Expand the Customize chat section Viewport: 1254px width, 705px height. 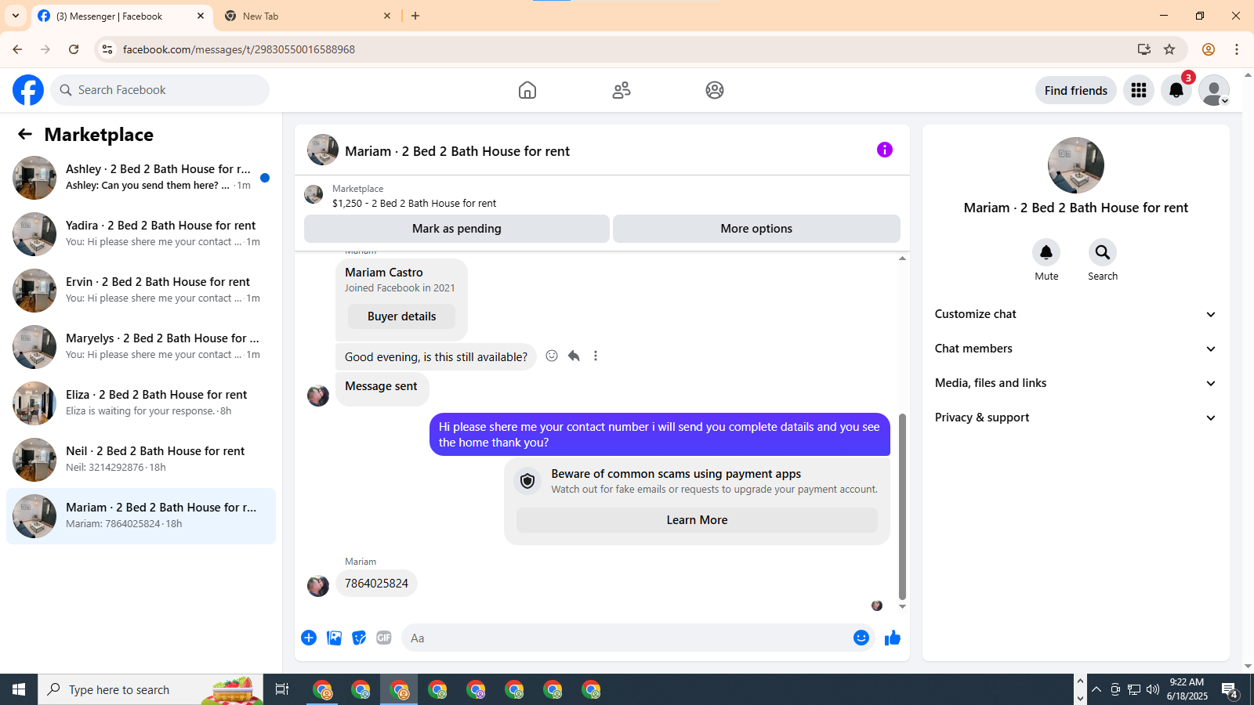click(1076, 314)
